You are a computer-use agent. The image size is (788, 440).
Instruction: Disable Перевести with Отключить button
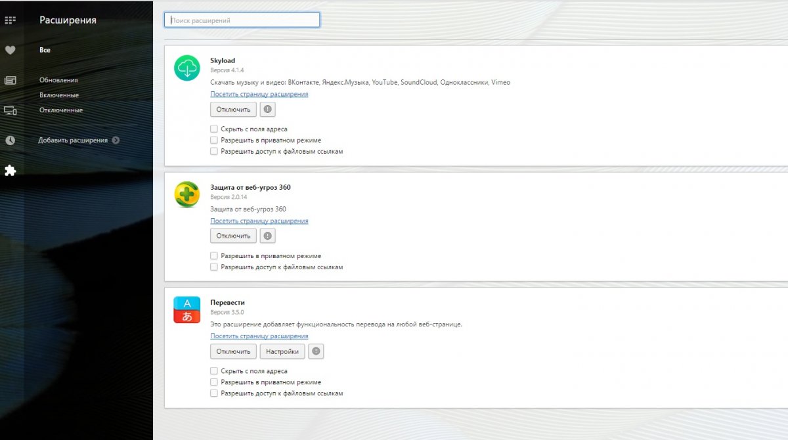(234, 351)
